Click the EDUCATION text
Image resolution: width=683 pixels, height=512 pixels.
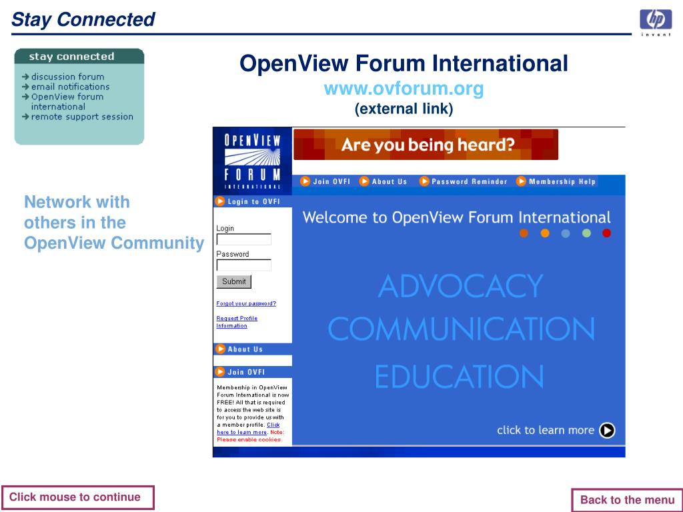[459, 376]
